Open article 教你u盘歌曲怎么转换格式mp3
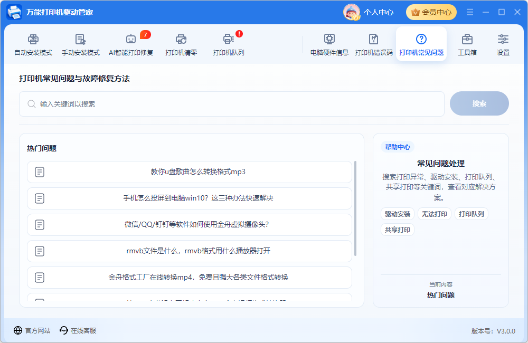The image size is (528, 343). 190,172
